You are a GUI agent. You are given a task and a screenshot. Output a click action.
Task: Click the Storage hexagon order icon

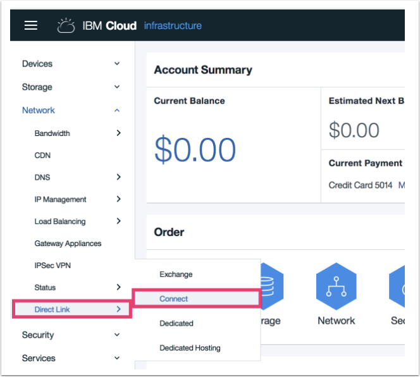pos(271,286)
